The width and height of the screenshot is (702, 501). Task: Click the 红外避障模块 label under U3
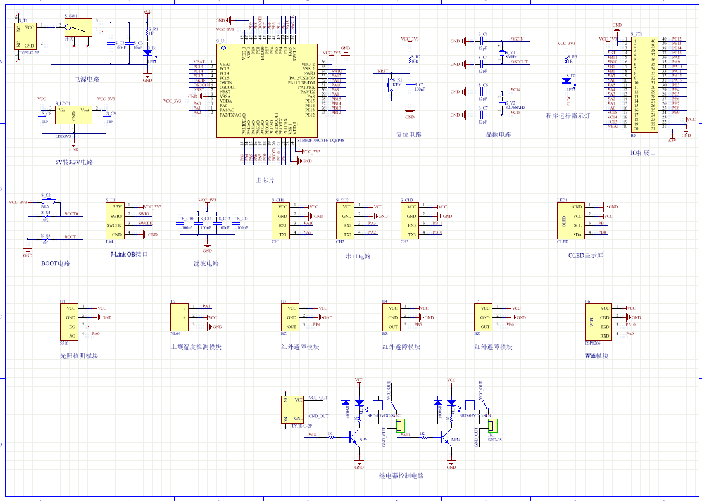pyautogui.click(x=300, y=347)
